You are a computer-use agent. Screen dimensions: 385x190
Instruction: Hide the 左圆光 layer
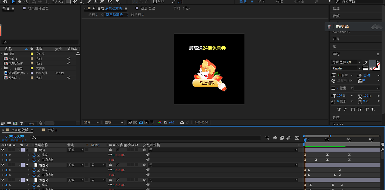(3, 180)
